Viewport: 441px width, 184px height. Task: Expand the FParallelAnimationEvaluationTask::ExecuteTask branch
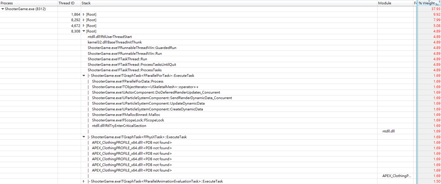(x=84, y=182)
